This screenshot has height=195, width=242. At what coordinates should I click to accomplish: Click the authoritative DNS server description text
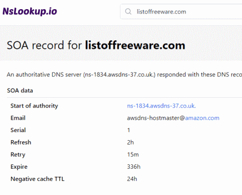coord(124,75)
